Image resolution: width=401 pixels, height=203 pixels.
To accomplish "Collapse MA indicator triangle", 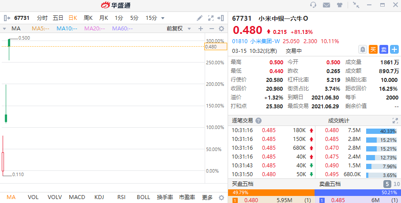I will point(4,29).
